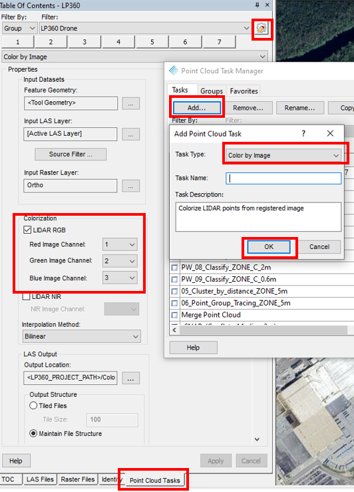Click into the Task Name field
The image size is (354, 492).
click(x=283, y=178)
